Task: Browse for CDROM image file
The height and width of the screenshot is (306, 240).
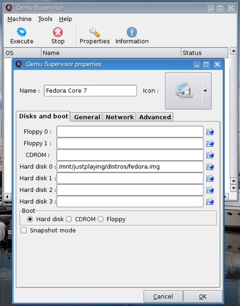Action: tap(210, 155)
